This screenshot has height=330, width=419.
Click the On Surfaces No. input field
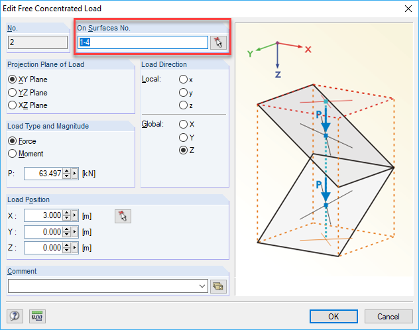tap(143, 42)
